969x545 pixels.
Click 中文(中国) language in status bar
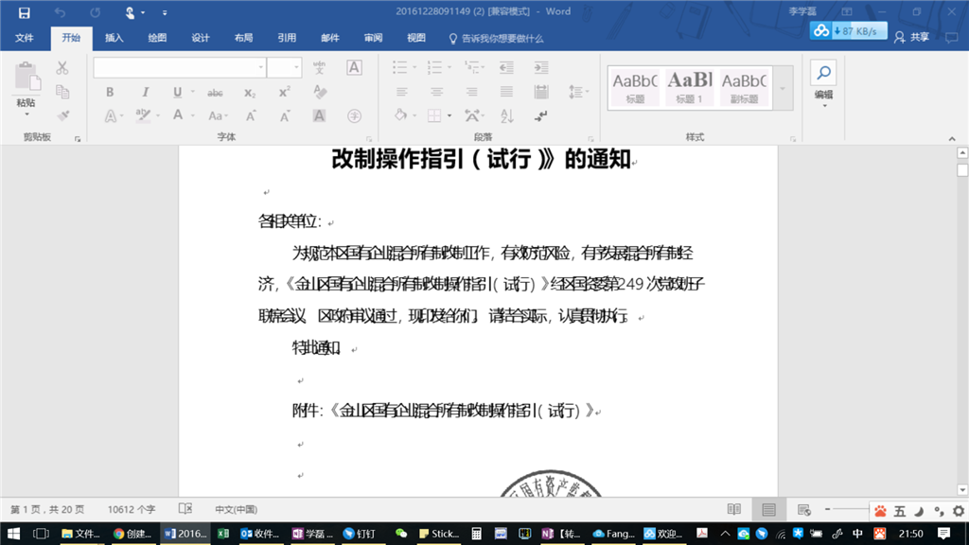[x=236, y=510]
